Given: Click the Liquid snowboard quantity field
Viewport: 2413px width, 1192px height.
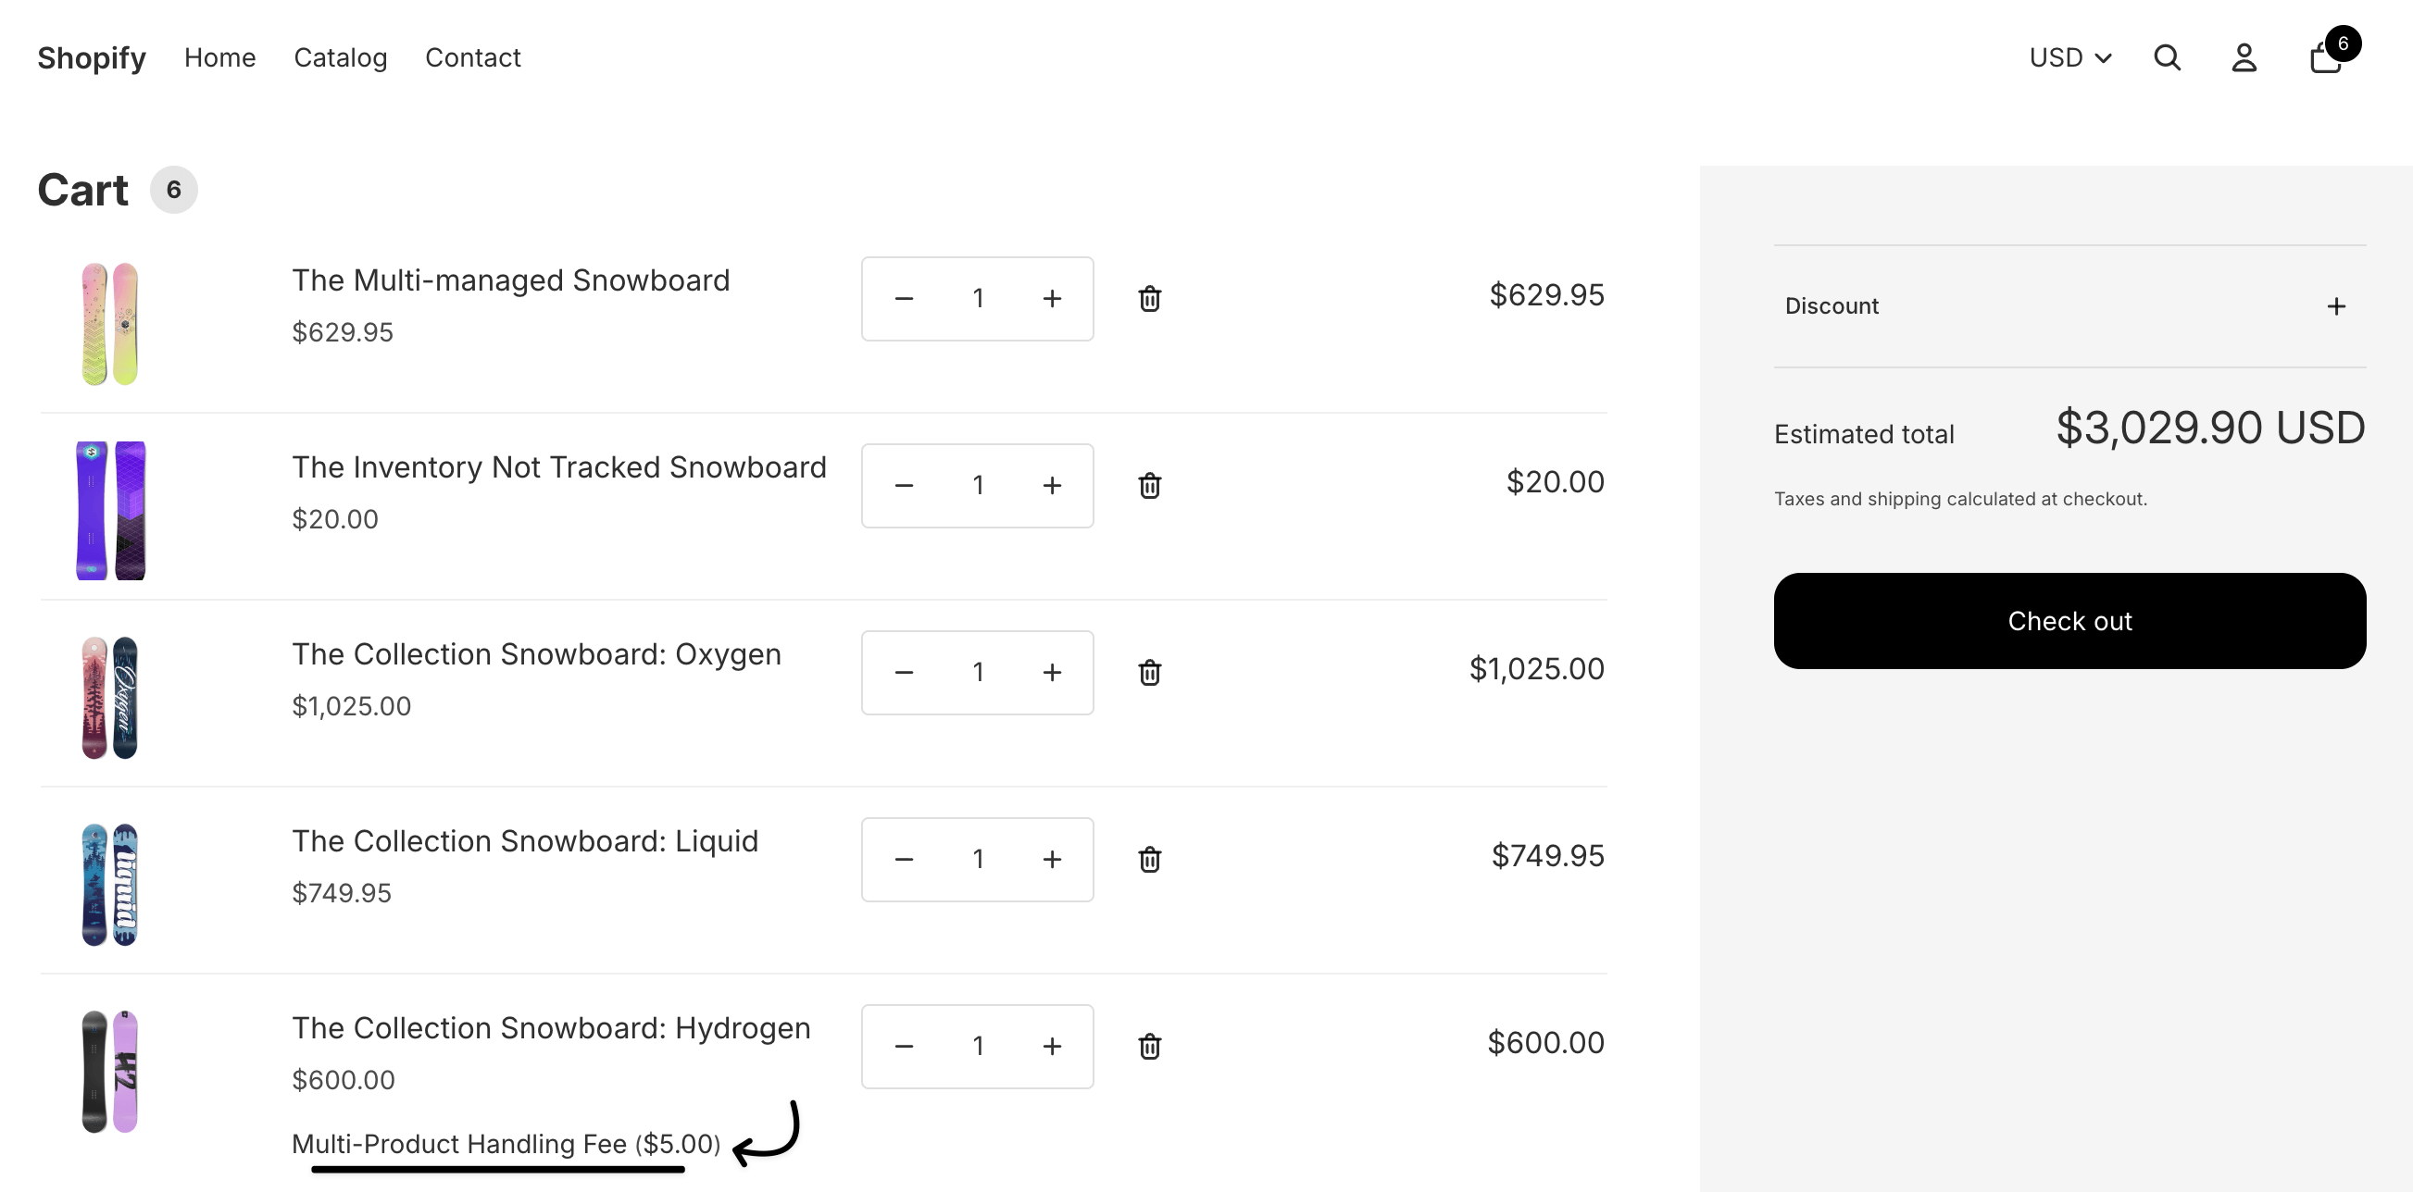Looking at the screenshot, I should [x=977, y=859].
